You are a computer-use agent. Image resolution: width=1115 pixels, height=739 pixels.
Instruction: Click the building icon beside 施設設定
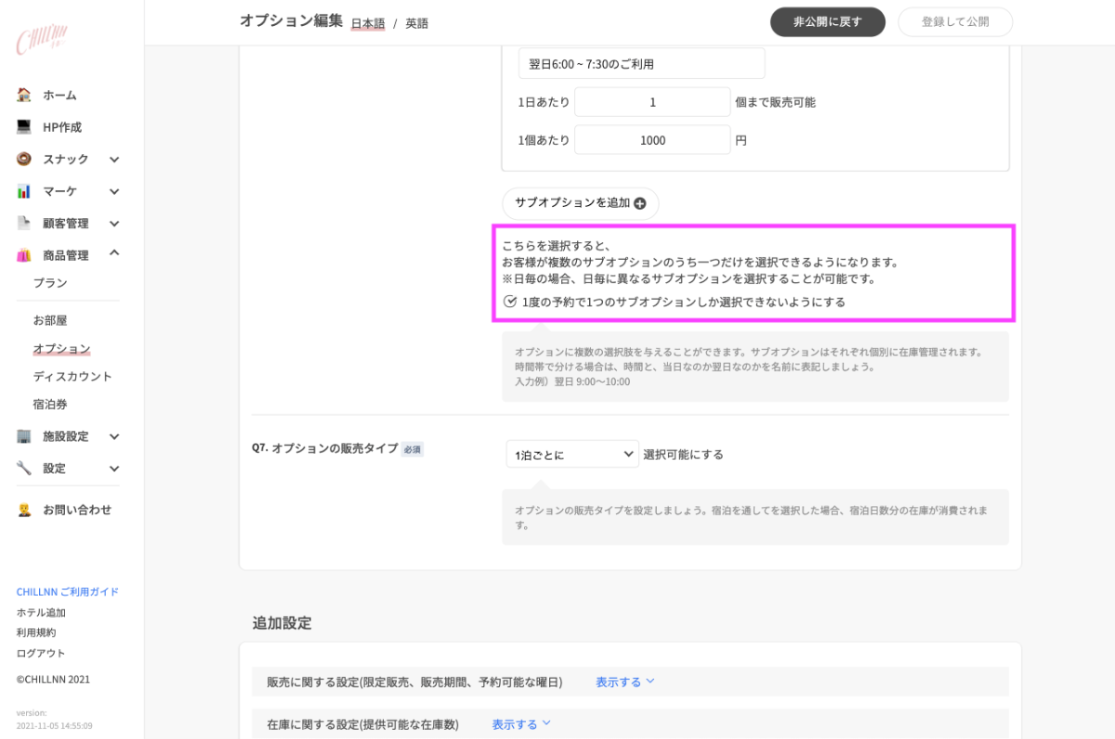tap(24, 436)
